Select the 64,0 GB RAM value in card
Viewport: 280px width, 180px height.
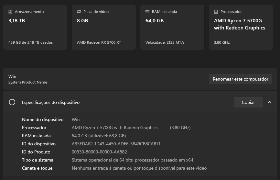coord(155,21)
